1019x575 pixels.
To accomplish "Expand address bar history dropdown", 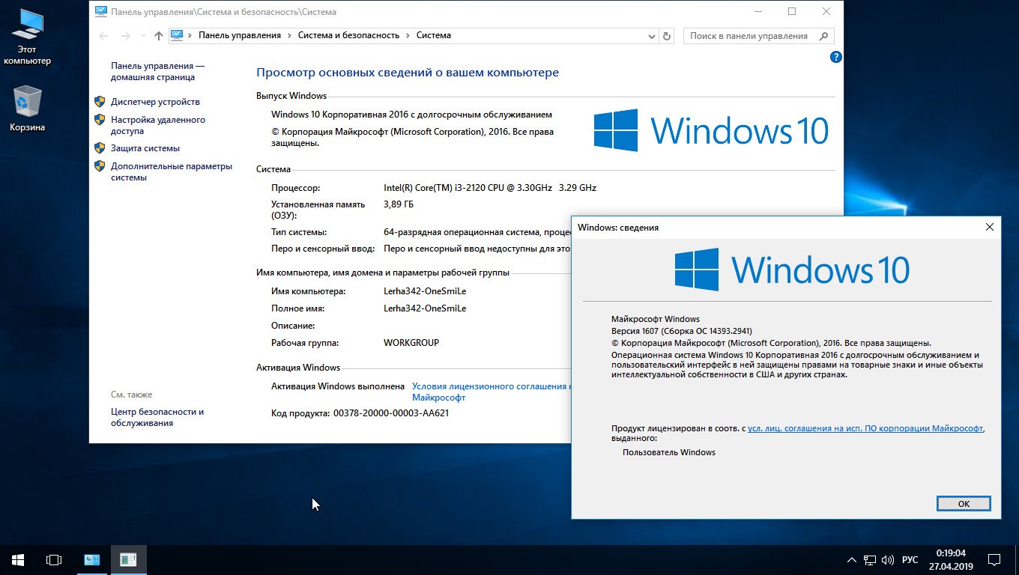I will tap(651, 35).
